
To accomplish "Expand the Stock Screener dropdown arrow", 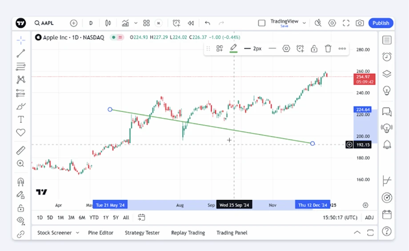I will 77,233.
